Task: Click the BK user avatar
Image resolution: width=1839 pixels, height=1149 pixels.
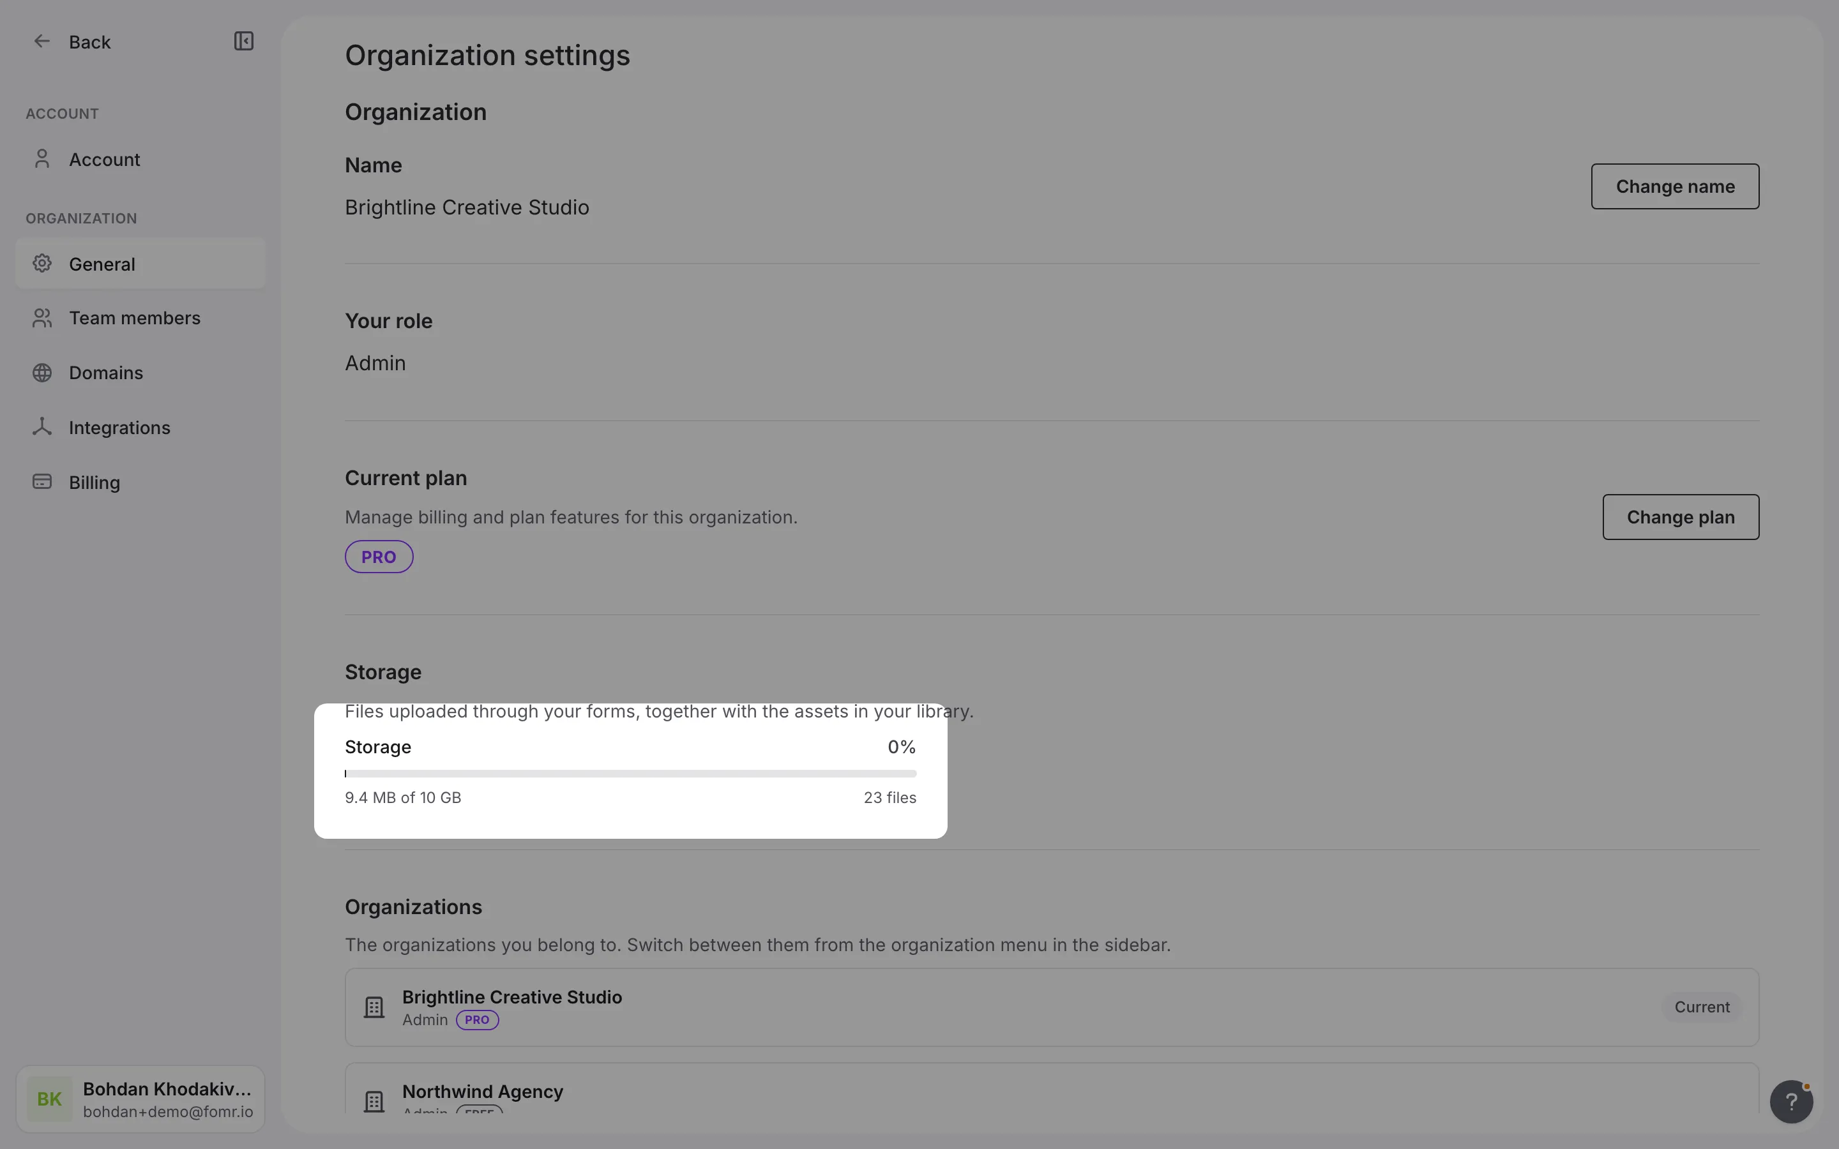Action: point(49,1099)
